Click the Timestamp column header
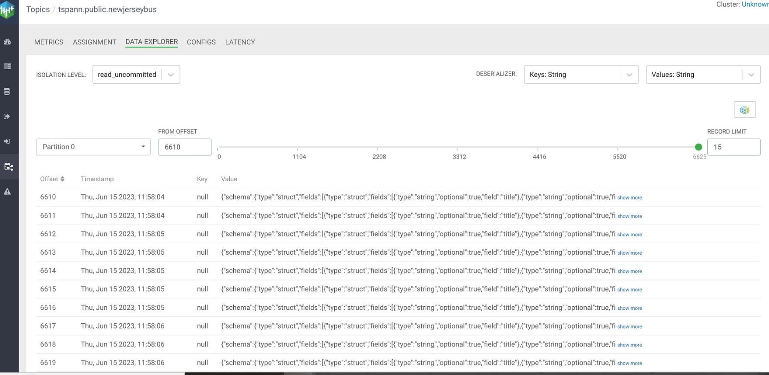Image resolution: width=769 pixels, height=375 pixels. tap(97, 179)
